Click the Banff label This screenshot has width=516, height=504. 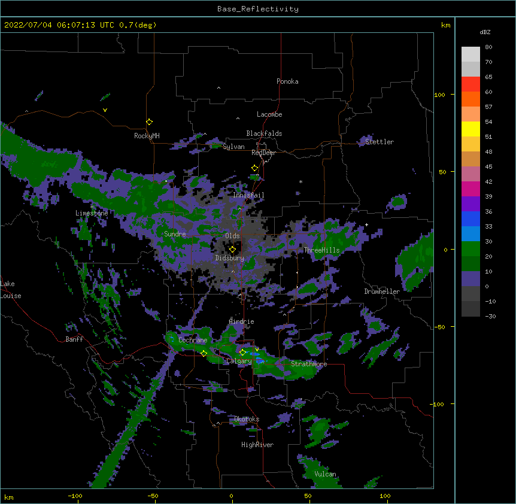pos(74,339)
